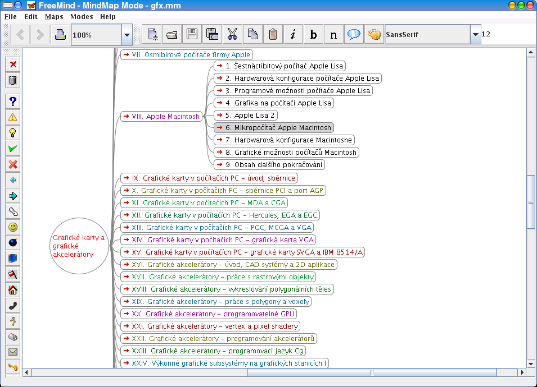Click the horizontal scrollbar right arrow
This screenshot has width=537, height=387.
coord(522,372)
